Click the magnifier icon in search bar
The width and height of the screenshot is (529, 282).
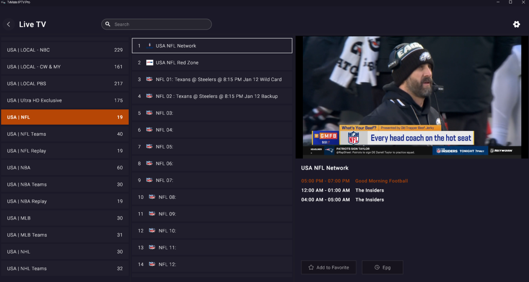pos(108,24)
